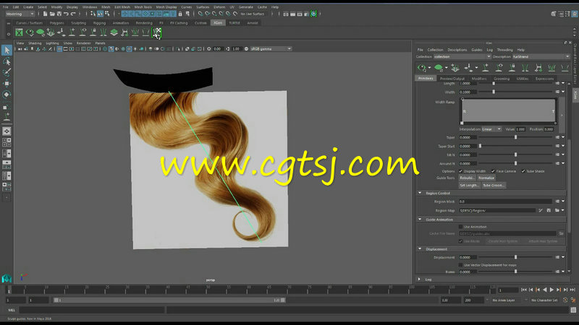
Task: Click the lock selection icon in status line
Action: tap(180, 14)
